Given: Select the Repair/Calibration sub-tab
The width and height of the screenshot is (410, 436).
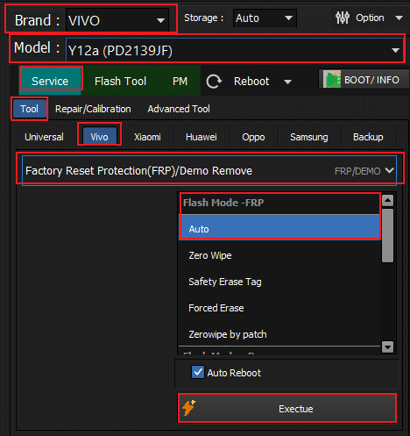Looking at the screenshot, I should click(93, 109).
